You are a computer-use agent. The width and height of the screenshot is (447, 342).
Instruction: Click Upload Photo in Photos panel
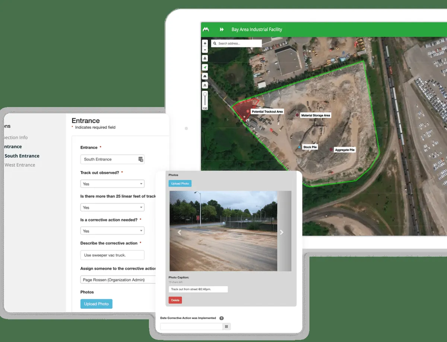(x=180, y=184)
